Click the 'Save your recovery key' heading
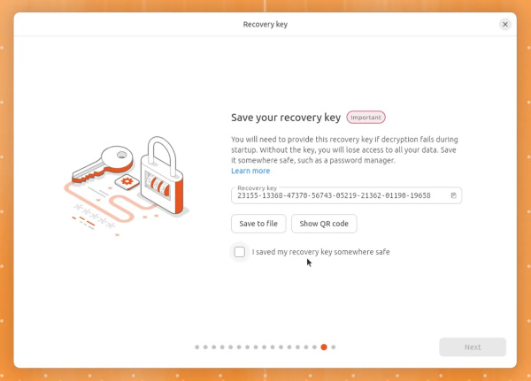The image size is (531, 381). [285, 118]
